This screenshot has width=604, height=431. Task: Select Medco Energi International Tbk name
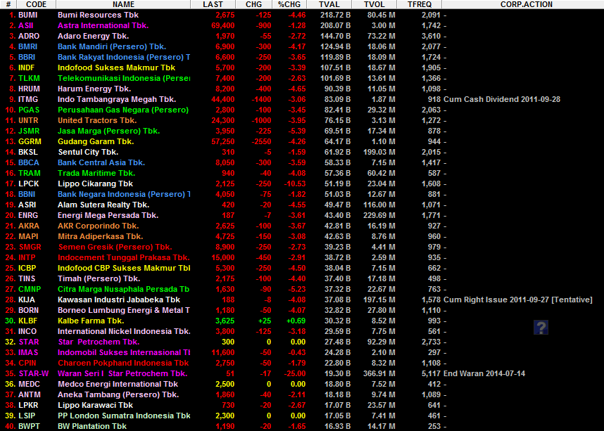[x=118, y=384]
